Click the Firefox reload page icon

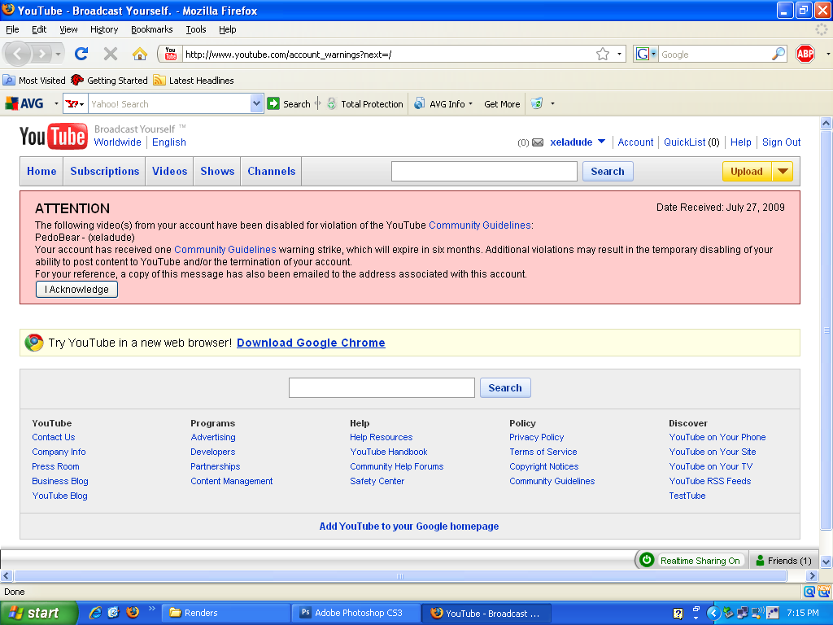(x=81, y=54)
